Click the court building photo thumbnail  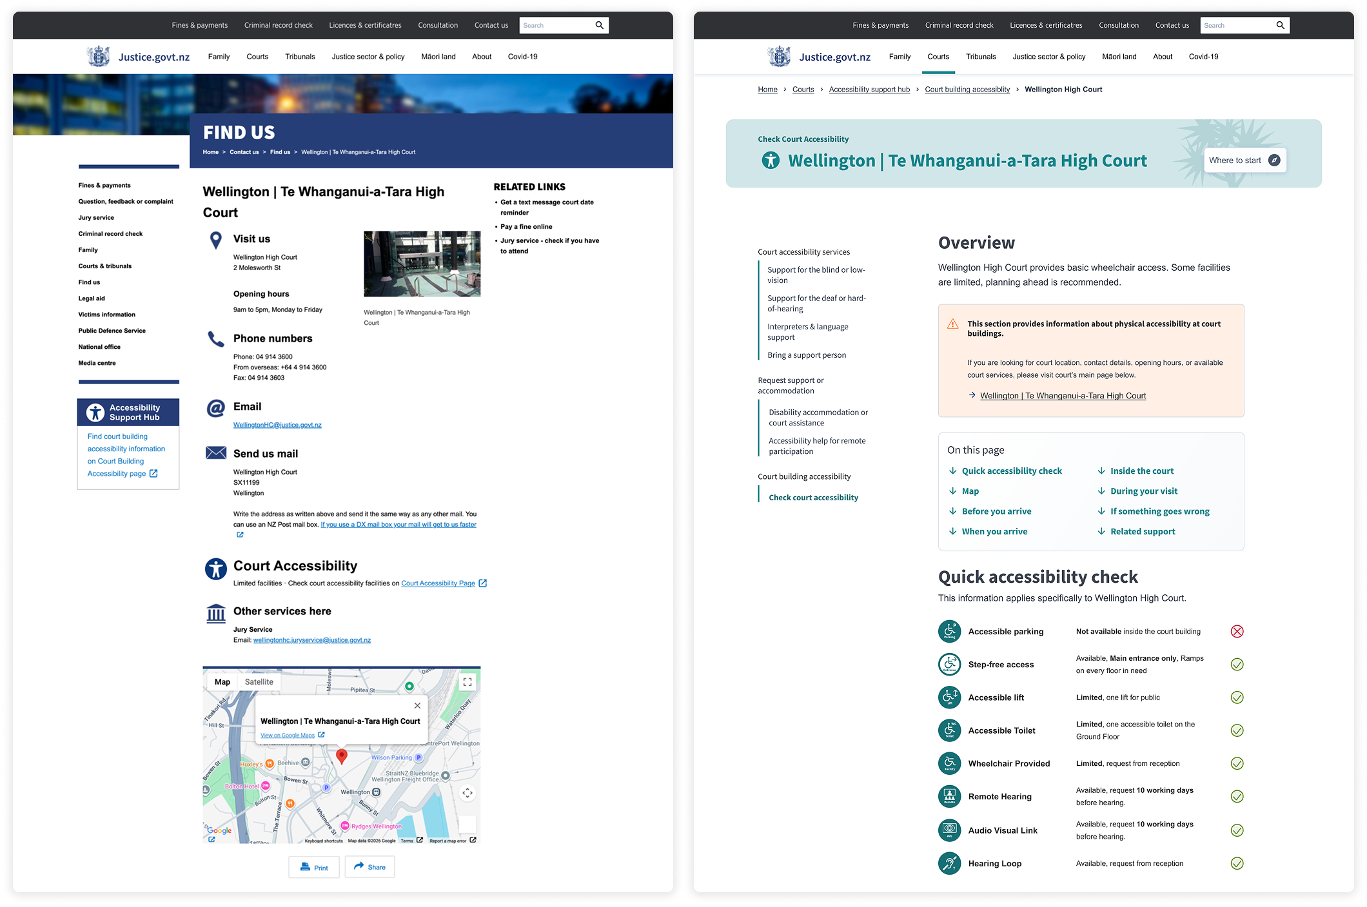(422, 264)
